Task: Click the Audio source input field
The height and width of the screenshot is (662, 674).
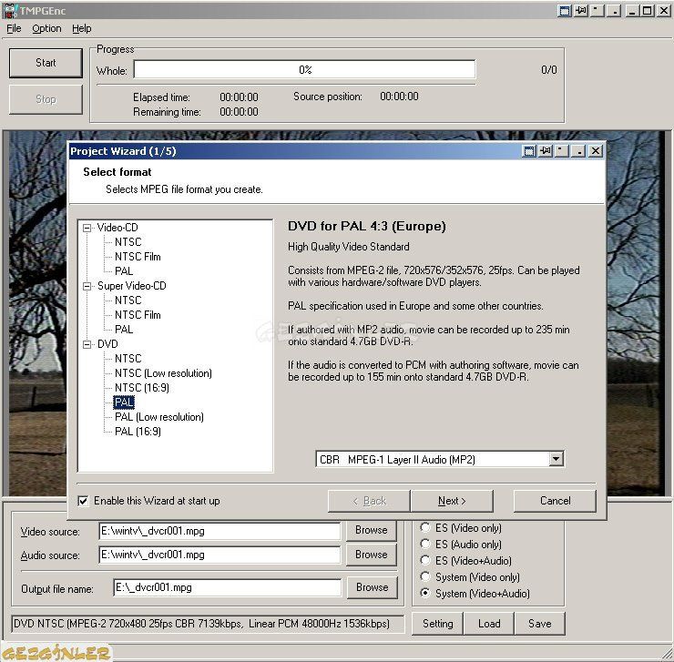Action: 220,555
